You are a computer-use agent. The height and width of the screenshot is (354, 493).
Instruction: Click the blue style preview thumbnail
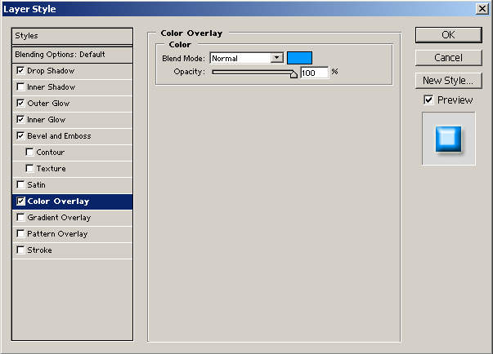(x=448, y=139)
